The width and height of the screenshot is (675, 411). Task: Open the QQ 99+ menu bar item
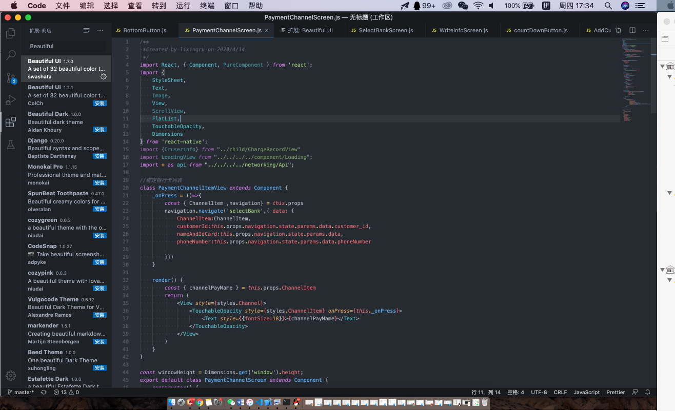tap(424, 6)
